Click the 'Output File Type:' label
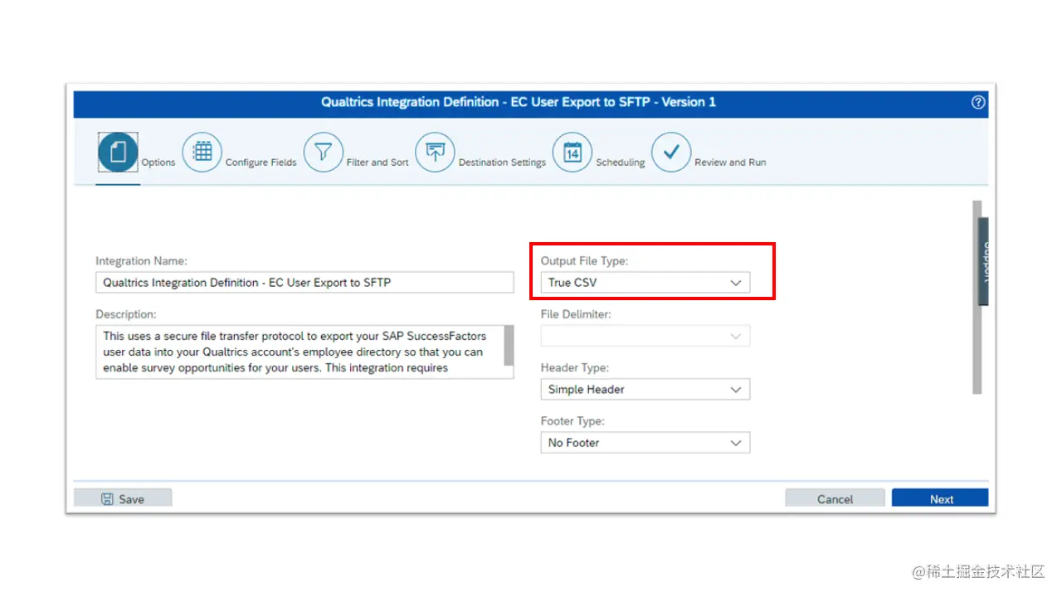The height and width of the screenshot is (597, 1062). (584, 261)
